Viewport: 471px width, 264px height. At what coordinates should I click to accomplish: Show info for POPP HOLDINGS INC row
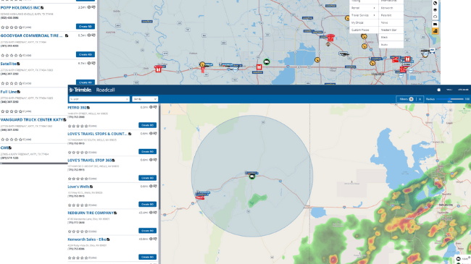tap(89, 7)
